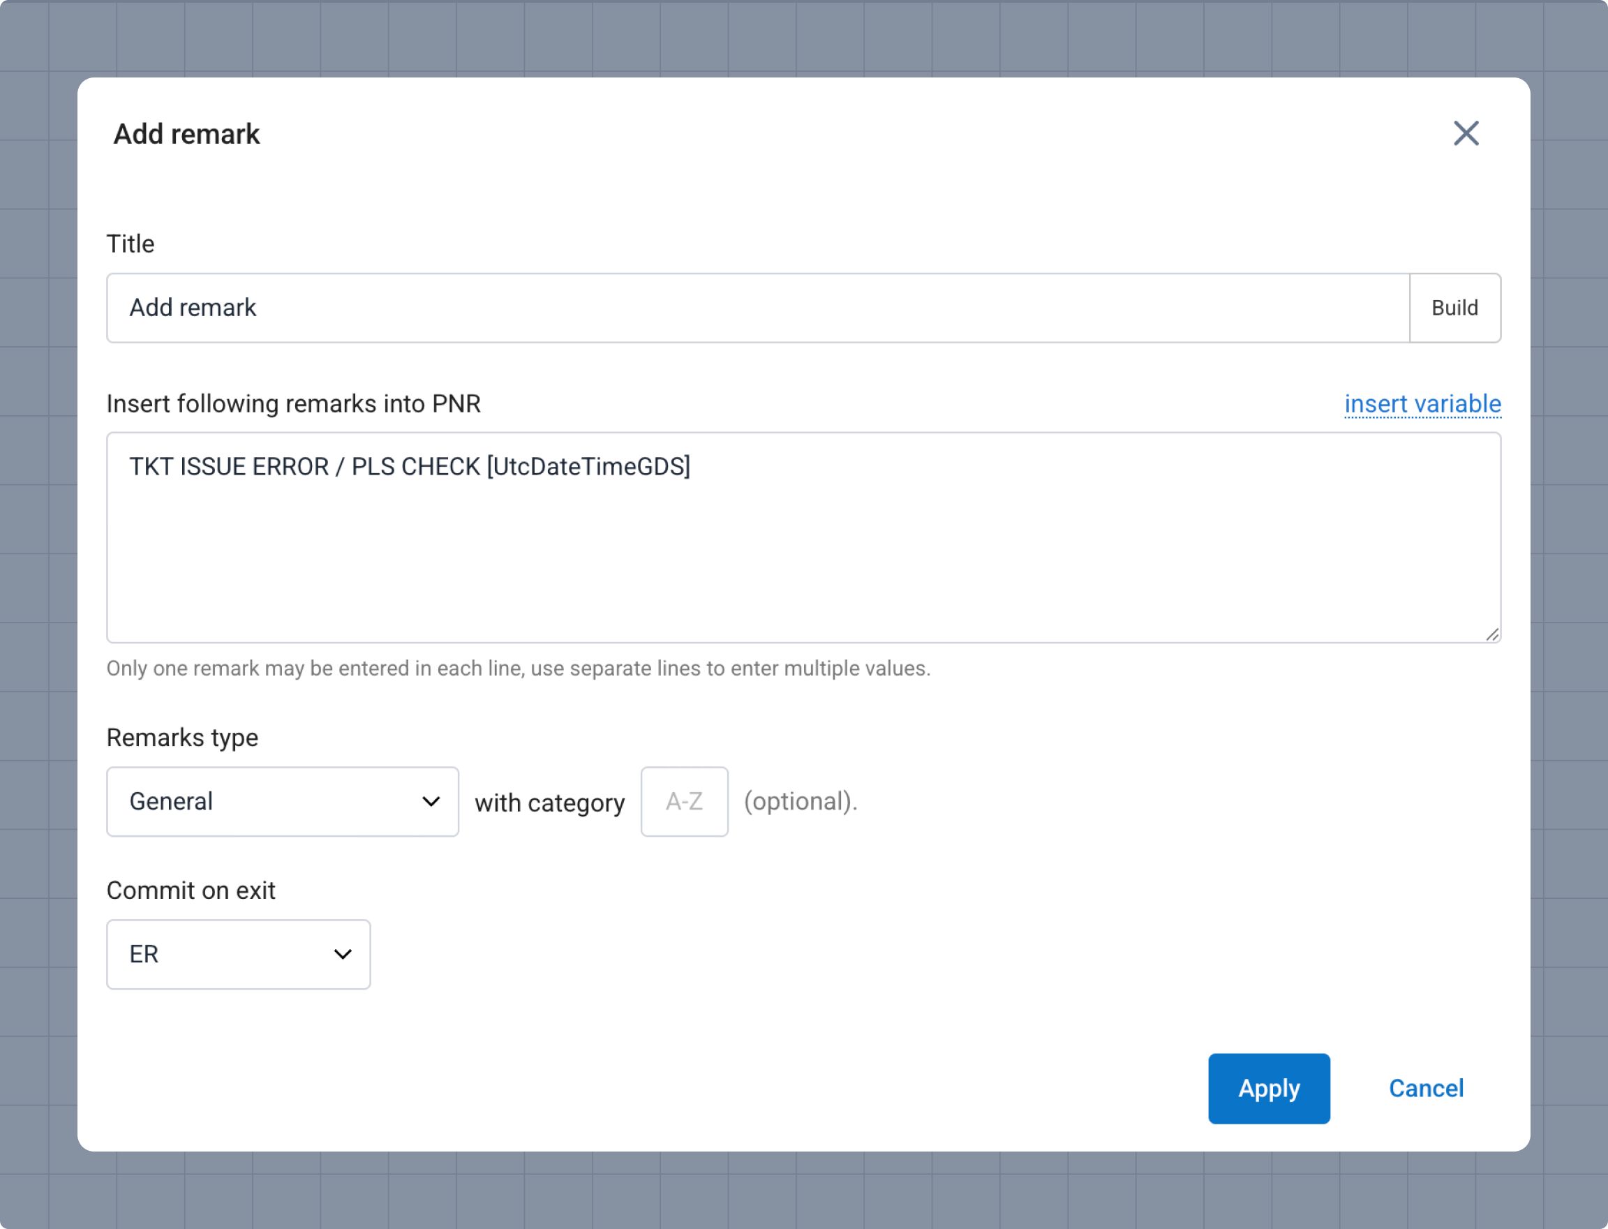Screen dimensions: 1608x1229
Task: Click the Title field label
Action: [x=131, y=244]
